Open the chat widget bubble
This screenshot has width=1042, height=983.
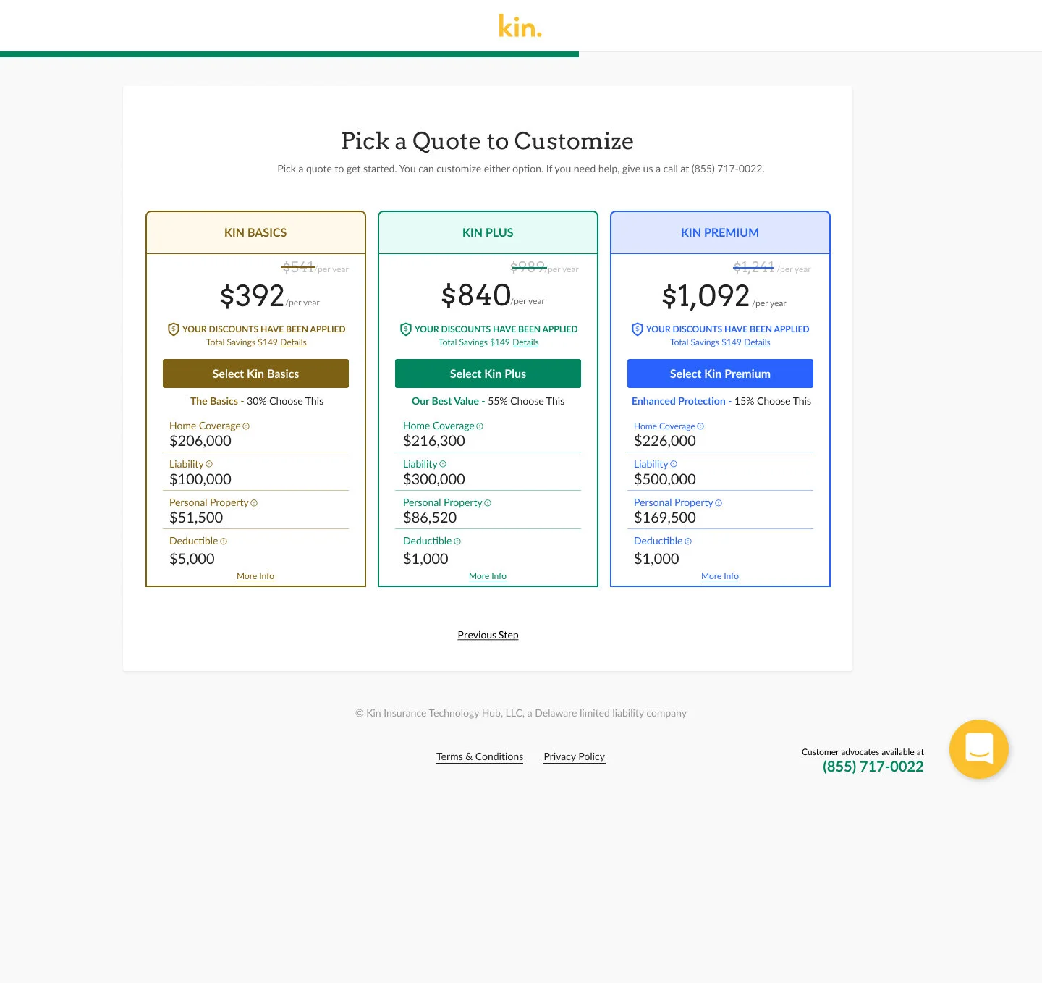[x=978, y=749]
